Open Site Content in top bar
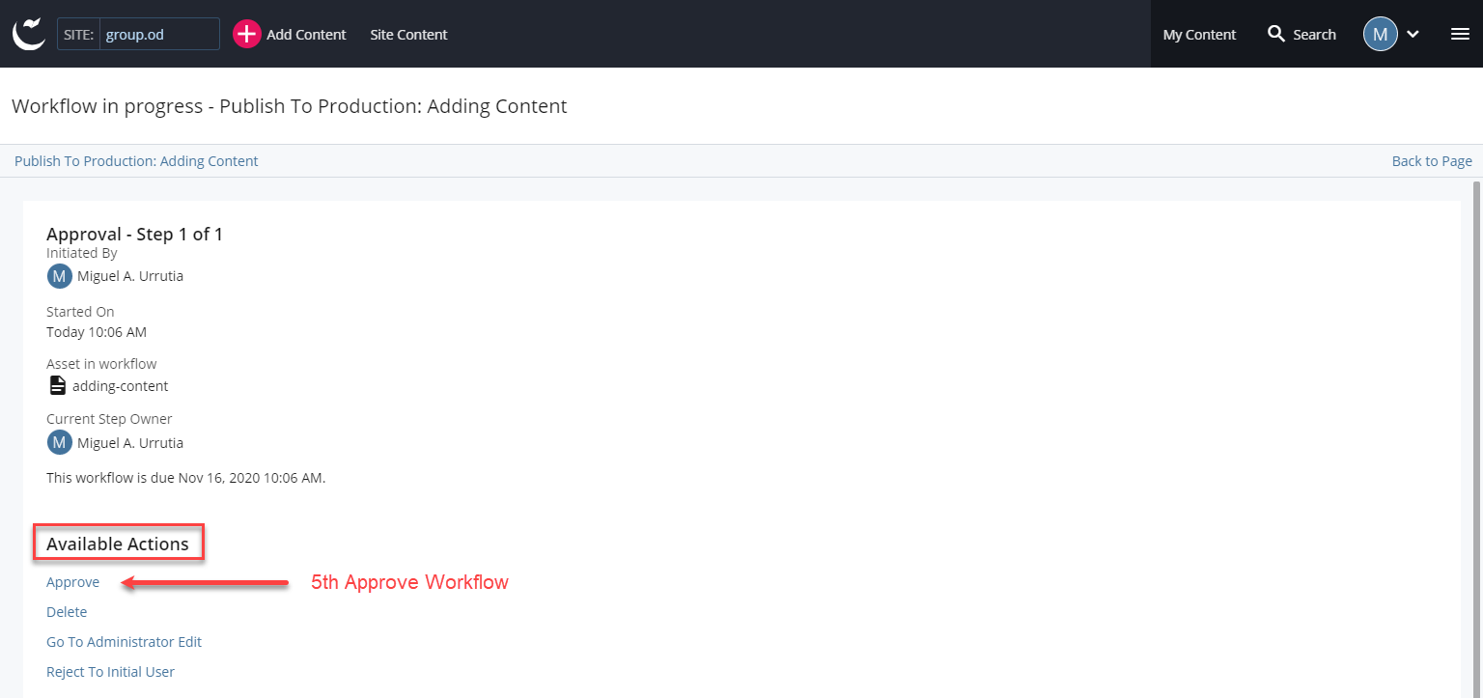This screenshot has width=1483, height=698. pyautogui.click(x=408, y=35)
